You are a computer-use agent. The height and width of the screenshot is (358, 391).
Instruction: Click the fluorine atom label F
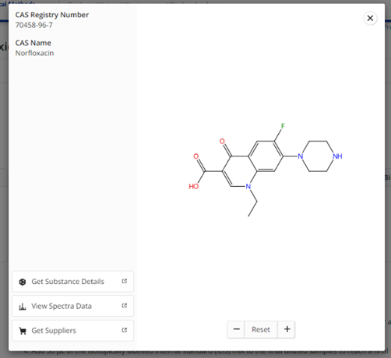(x=283, y=126)
